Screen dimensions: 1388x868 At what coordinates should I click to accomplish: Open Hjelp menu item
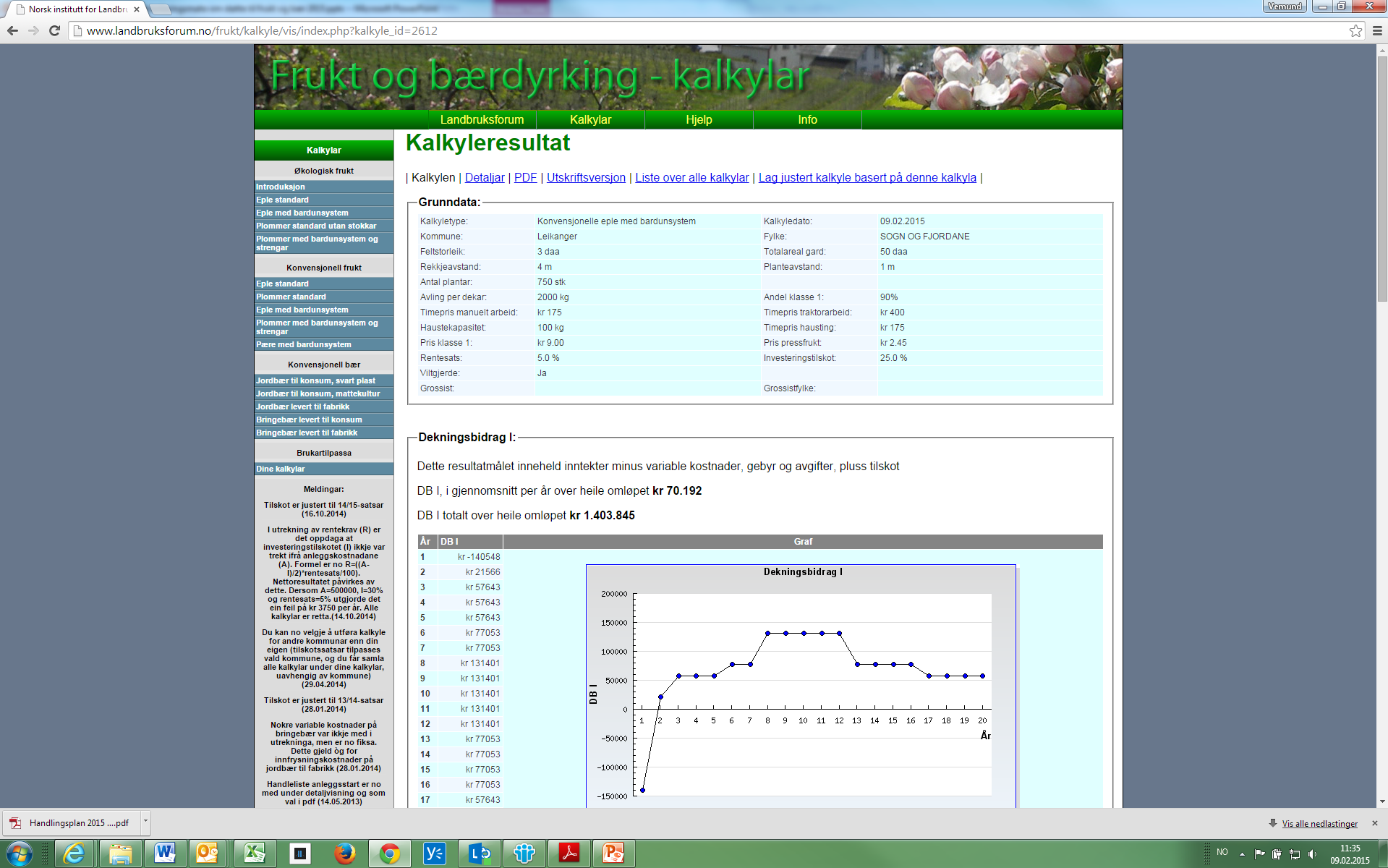point(699,119)
